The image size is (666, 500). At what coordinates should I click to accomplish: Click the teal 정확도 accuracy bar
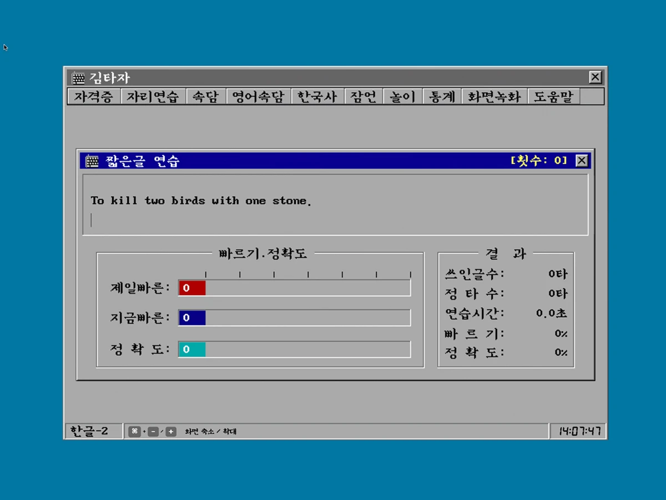pyautogui.click(x=192, y=349)
